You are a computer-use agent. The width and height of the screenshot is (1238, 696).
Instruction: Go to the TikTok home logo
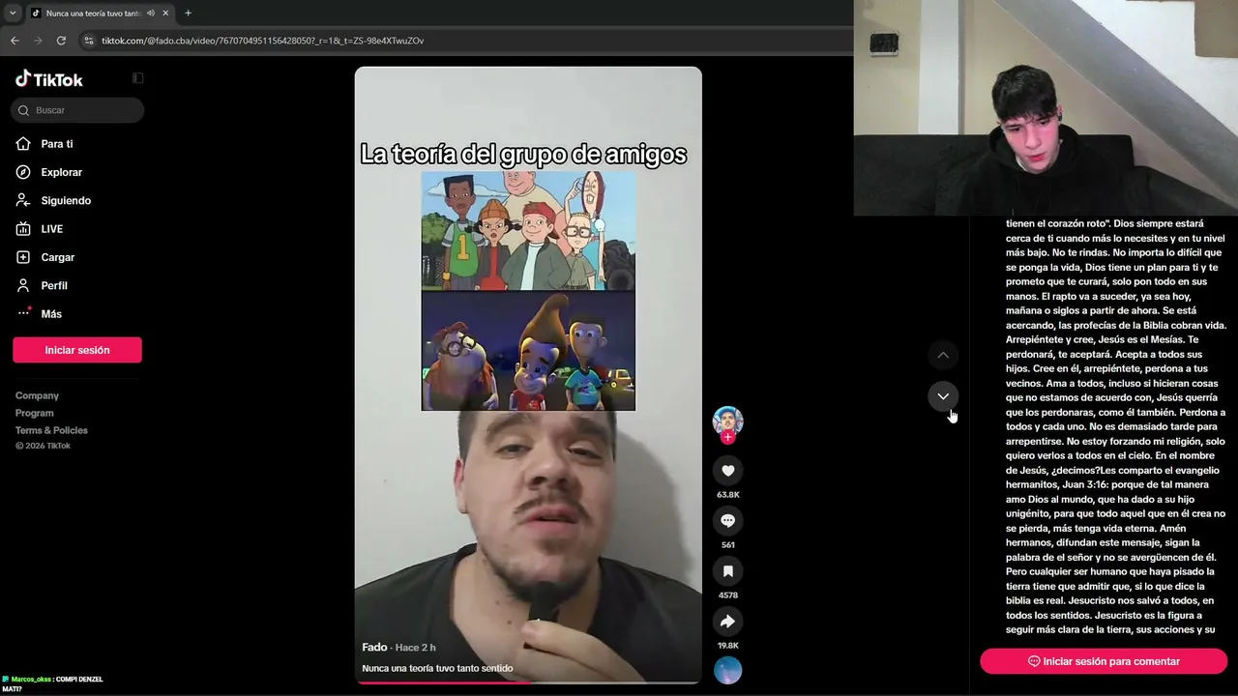point(49,79)
